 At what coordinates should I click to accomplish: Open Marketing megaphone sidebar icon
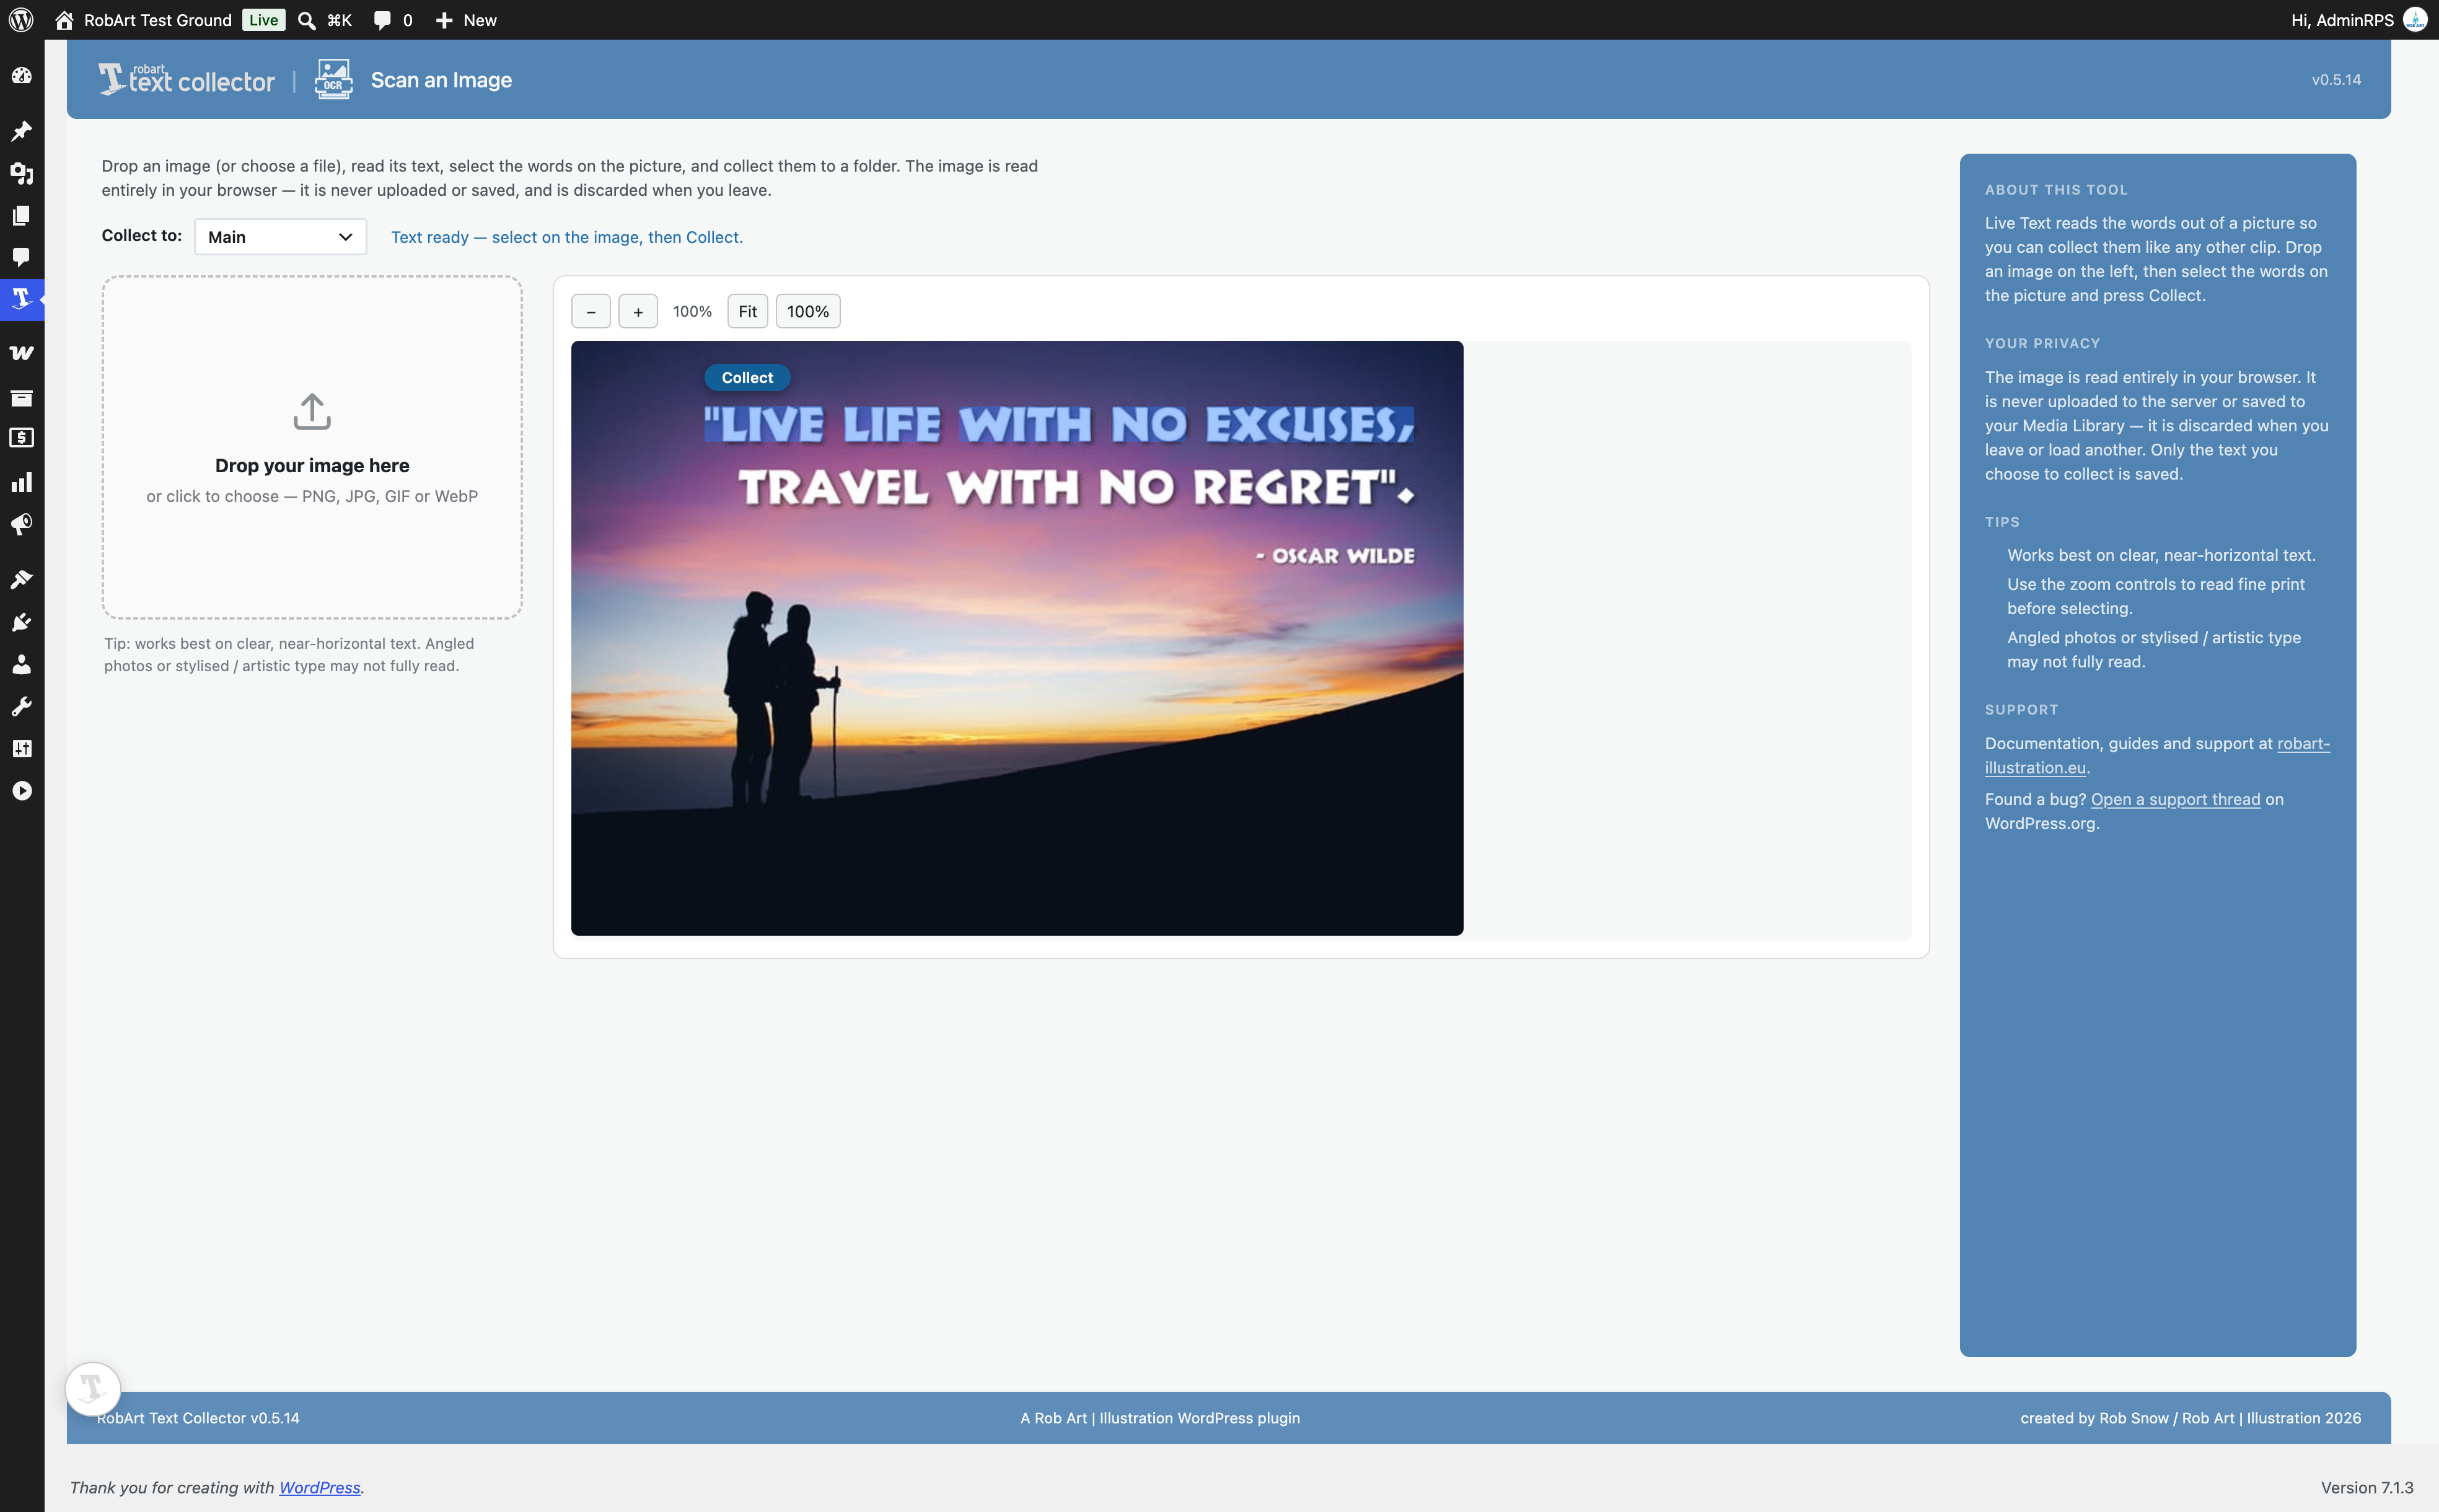coord(21,525)
